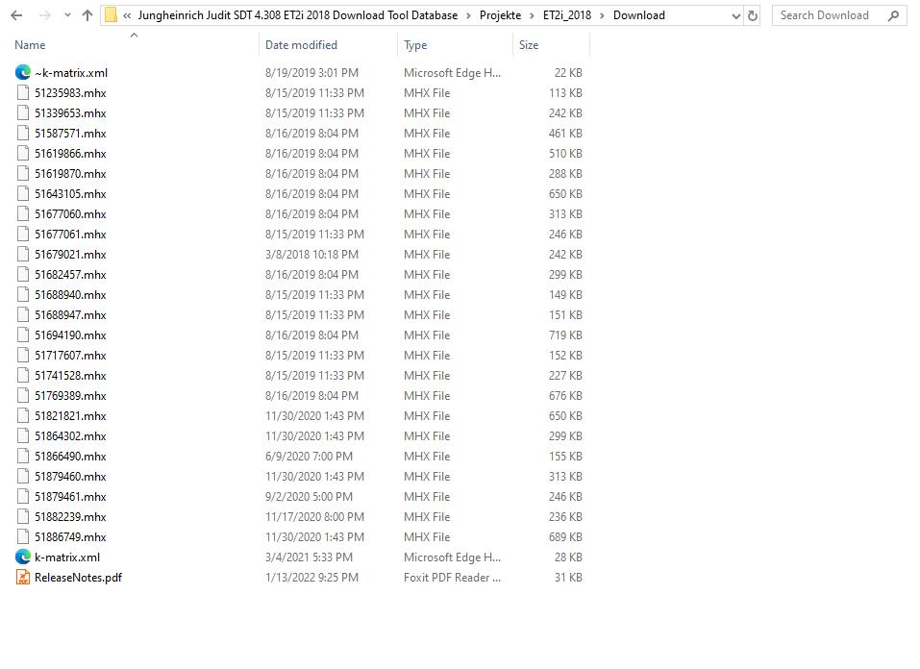Select file name 51882239.mhx
The height and width of the screenshot is (669, 920).
(x=70, y=517)
